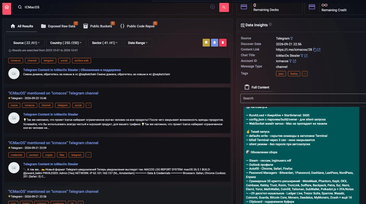The width and height of the screenshot is (366, 204).
Task: Delete using the red trash button
Action: coord(223,43)
